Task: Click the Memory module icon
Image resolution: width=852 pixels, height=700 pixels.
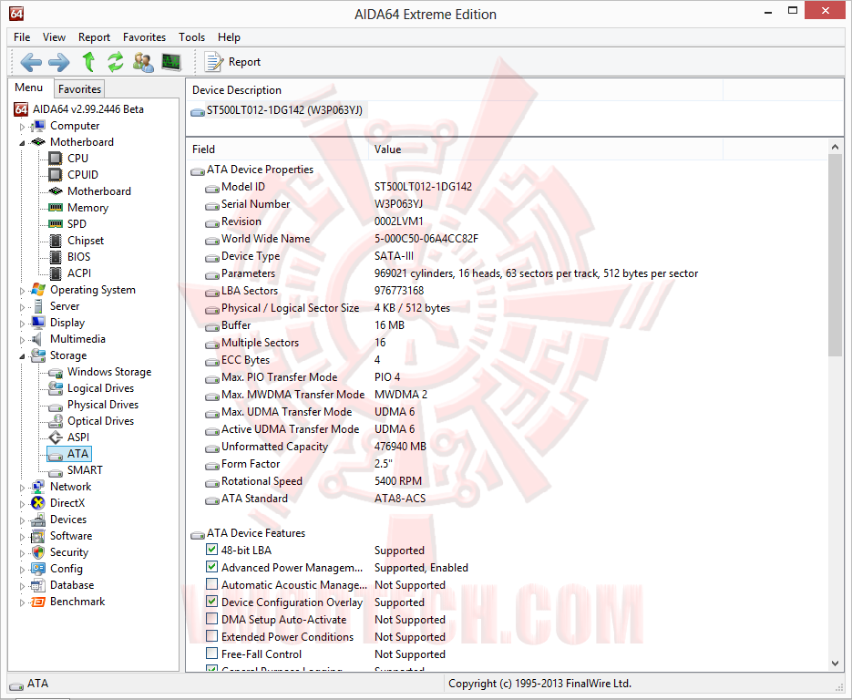Action: [56, 208]
